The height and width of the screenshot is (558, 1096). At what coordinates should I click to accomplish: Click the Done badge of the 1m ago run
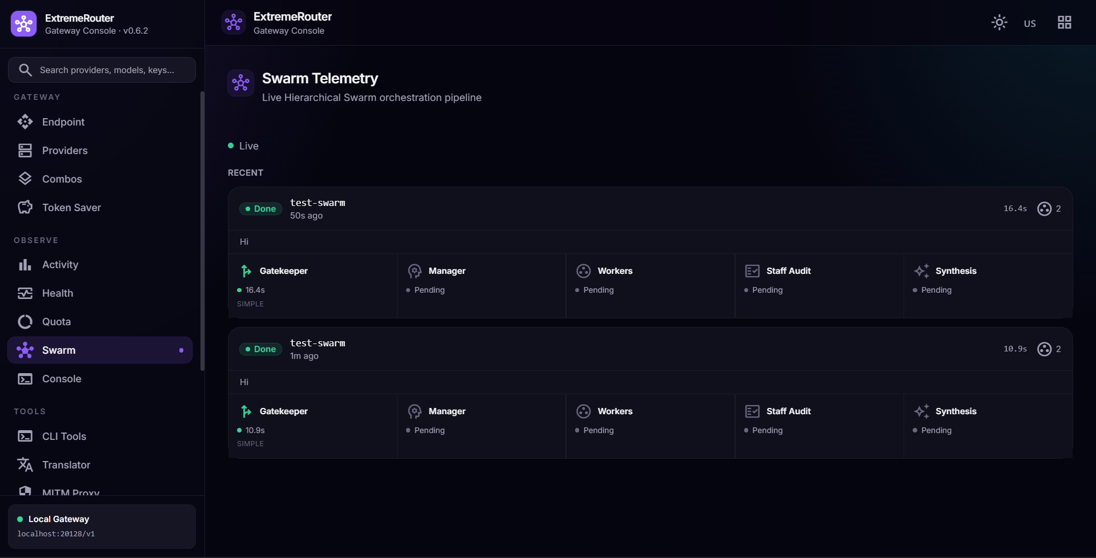tap(260, 349)
